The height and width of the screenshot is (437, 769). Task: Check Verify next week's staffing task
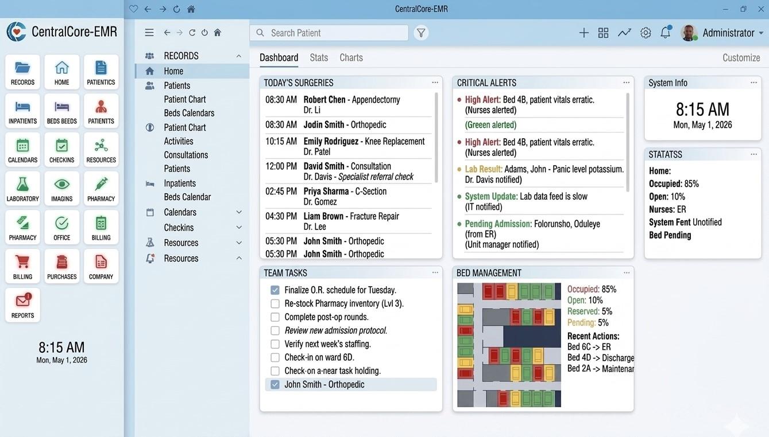tap(275, 344)
